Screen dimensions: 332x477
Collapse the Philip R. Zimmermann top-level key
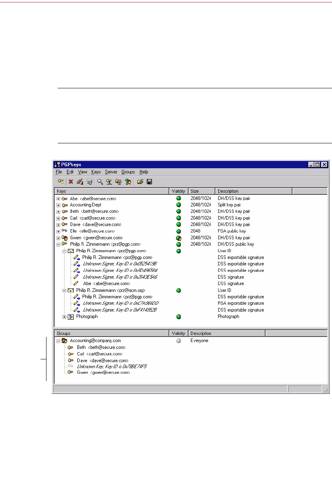pyautogui.click(x=58, y=245)
